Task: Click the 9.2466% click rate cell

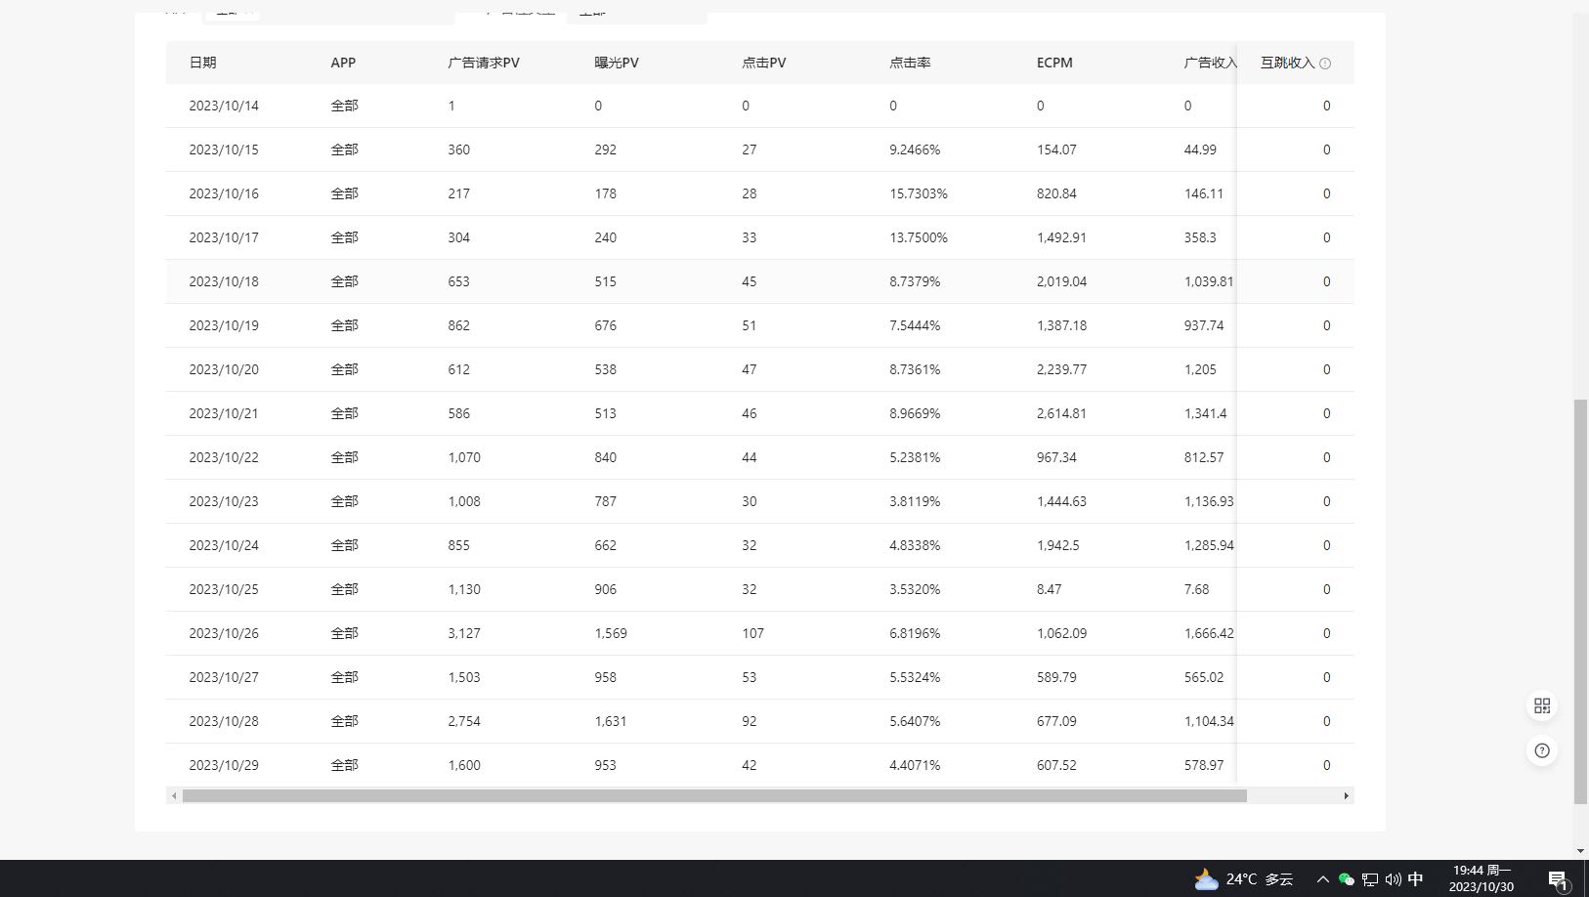Action: [x=915, y=149]
